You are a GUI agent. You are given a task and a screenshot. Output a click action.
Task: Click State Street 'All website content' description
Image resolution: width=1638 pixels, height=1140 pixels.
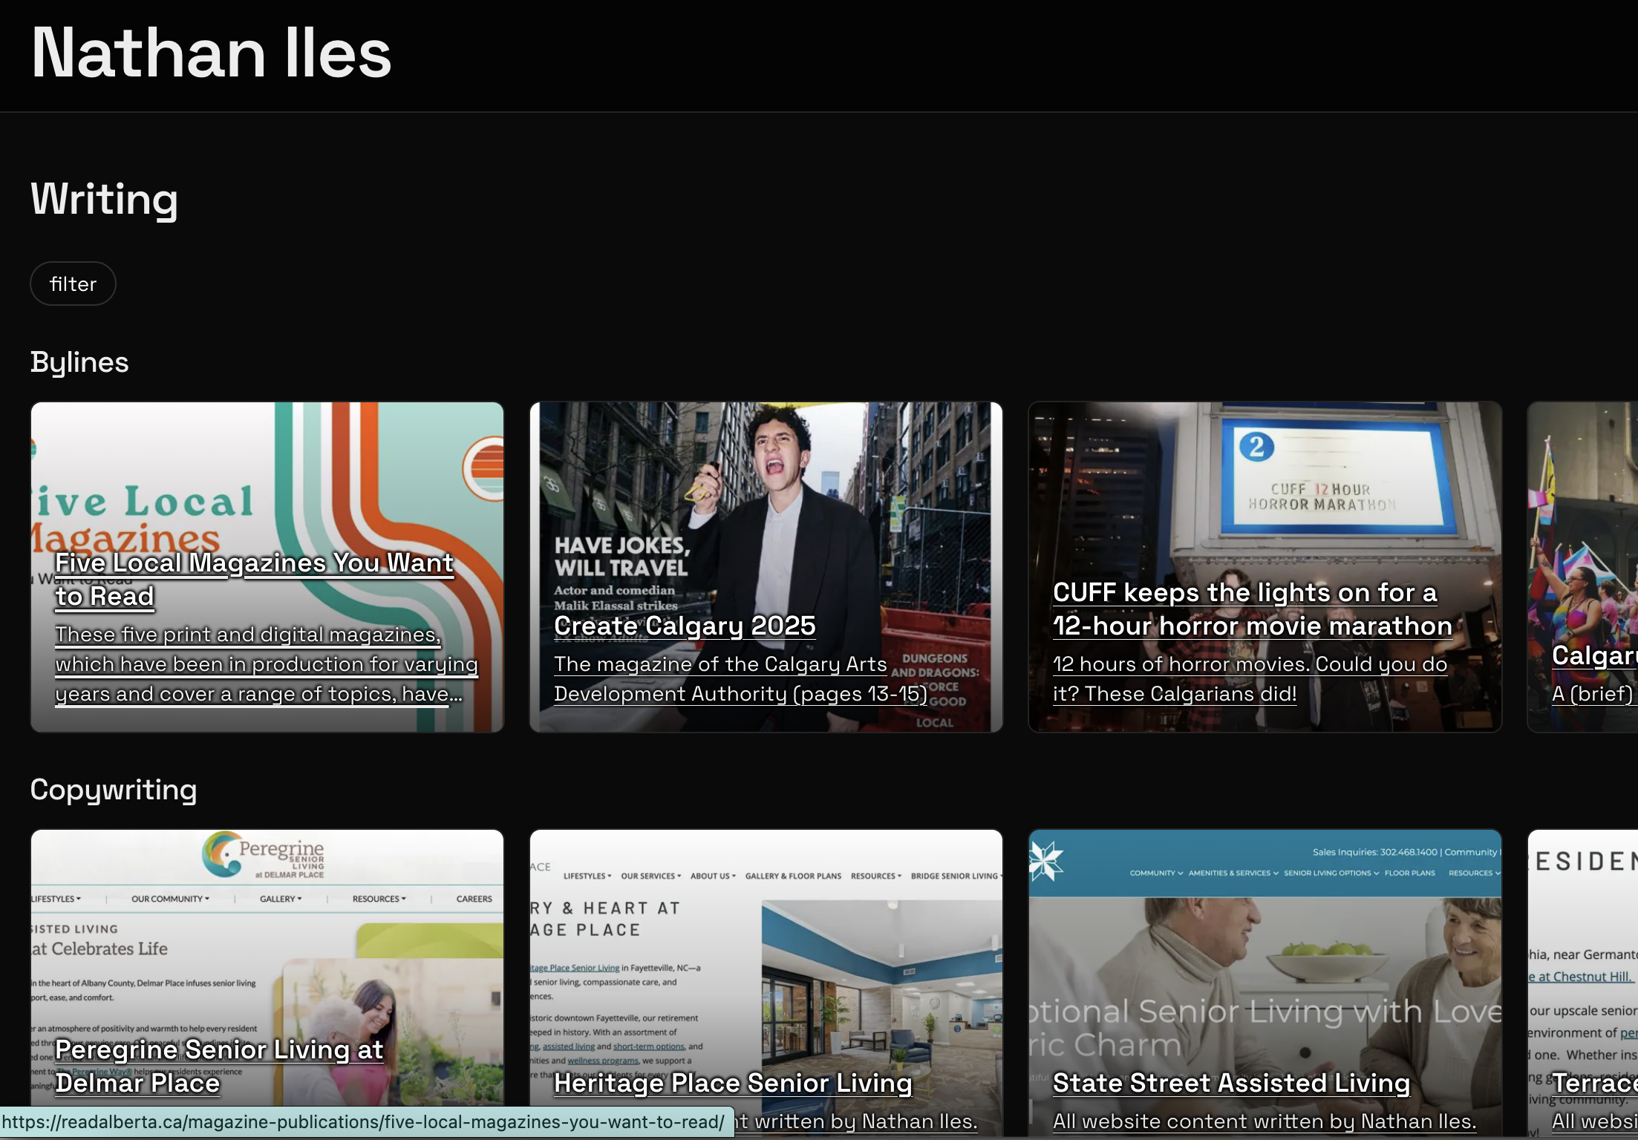tap(1263, 1121)
